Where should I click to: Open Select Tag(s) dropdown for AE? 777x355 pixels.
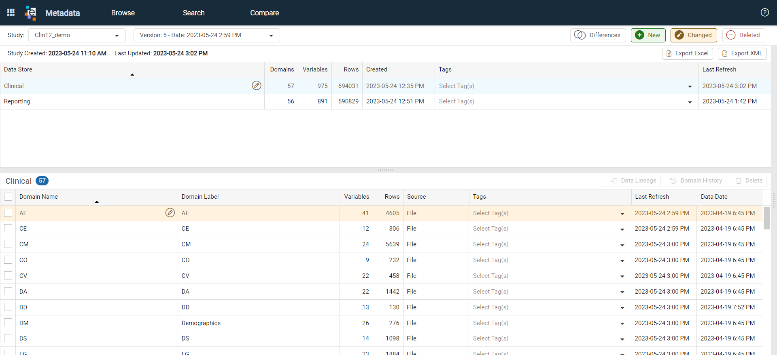point(549,213)
